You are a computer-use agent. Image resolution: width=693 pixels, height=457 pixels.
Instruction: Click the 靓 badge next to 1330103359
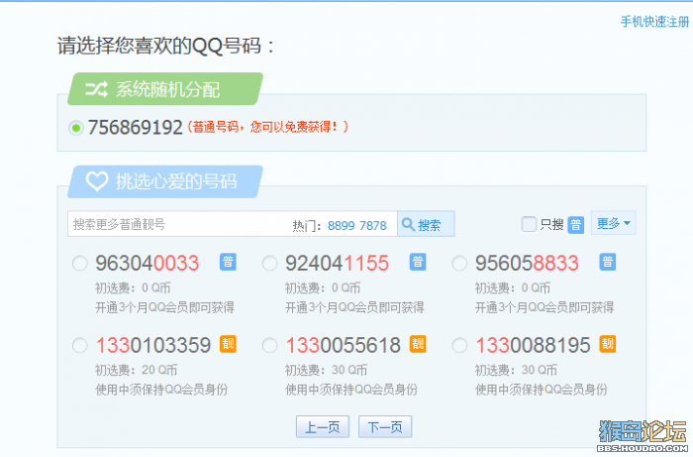(228, 344)
